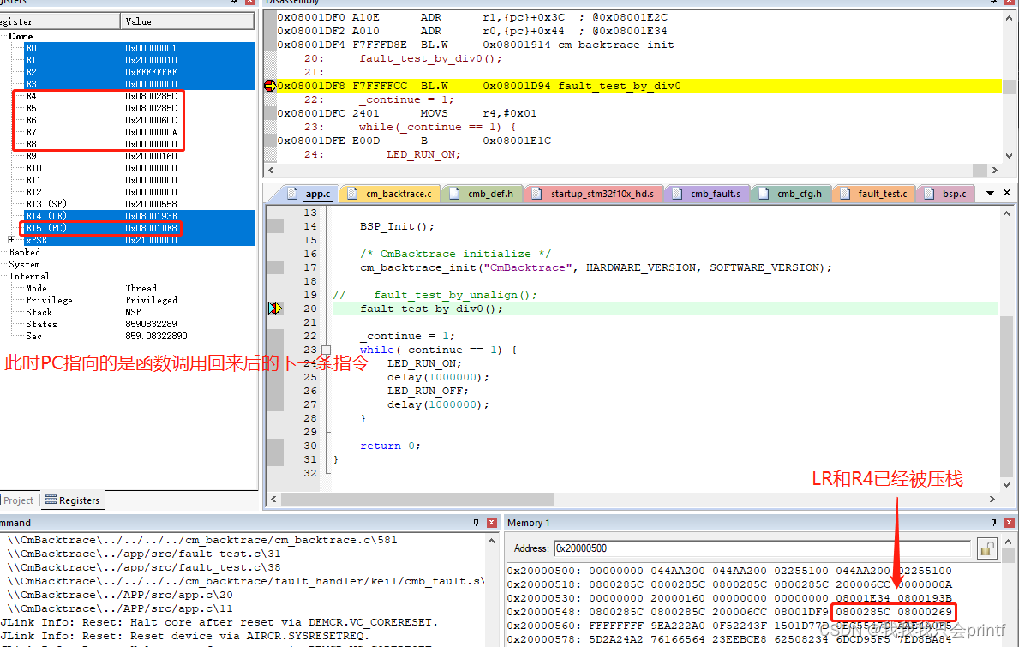Select R13 (SP) register row
Screen dimensions: 1019x647
139,204
